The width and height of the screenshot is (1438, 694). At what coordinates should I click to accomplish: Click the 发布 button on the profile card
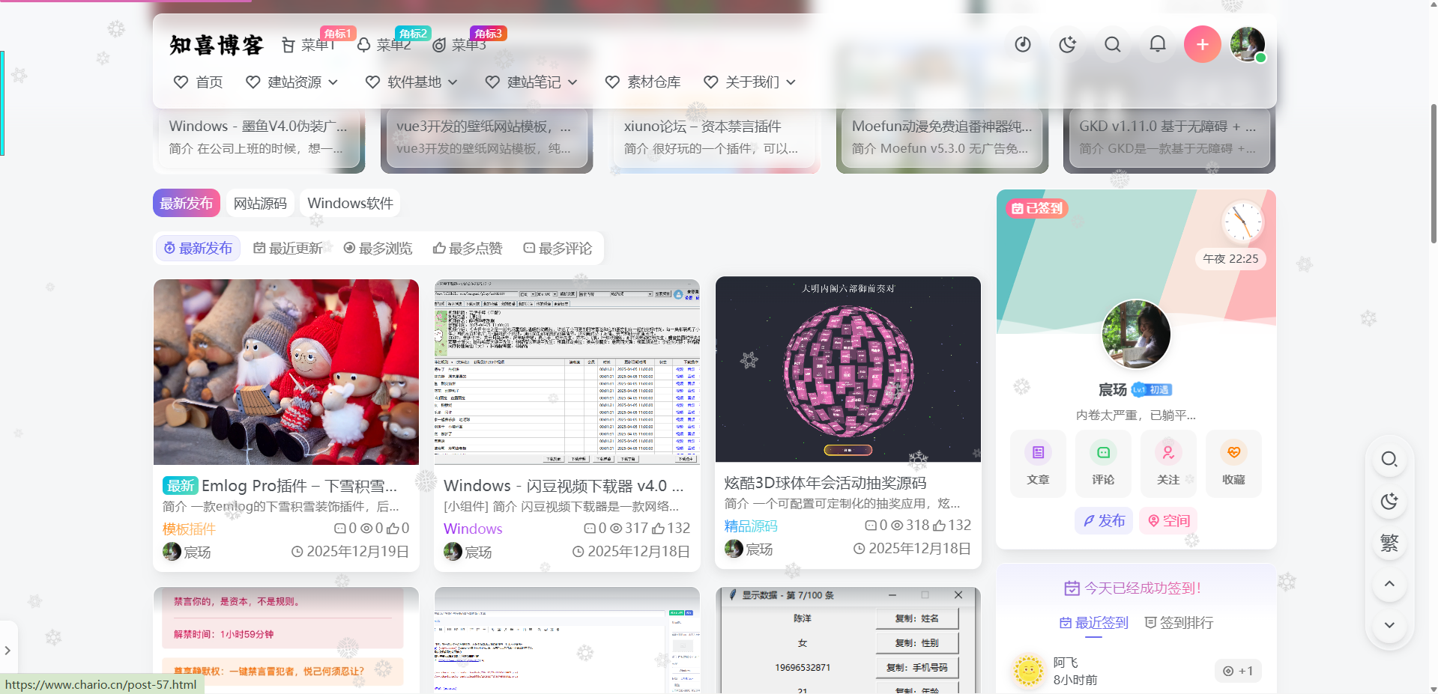click(x=1103, y=520)
